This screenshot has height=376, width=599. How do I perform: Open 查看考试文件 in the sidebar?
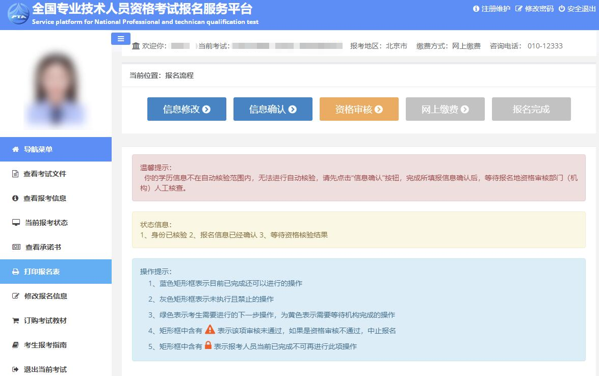tap(45, 174)
